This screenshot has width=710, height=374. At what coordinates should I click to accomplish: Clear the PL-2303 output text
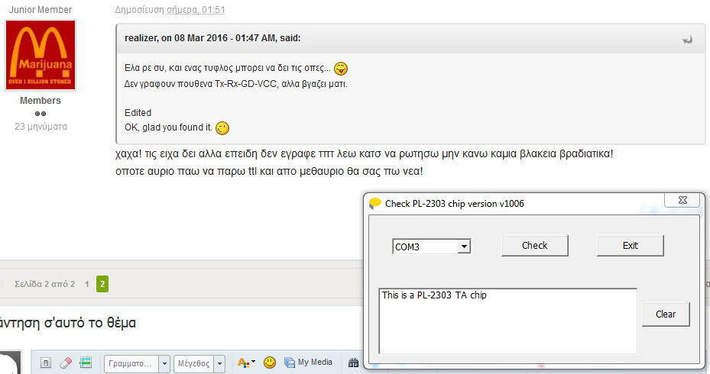click(666, 314)
